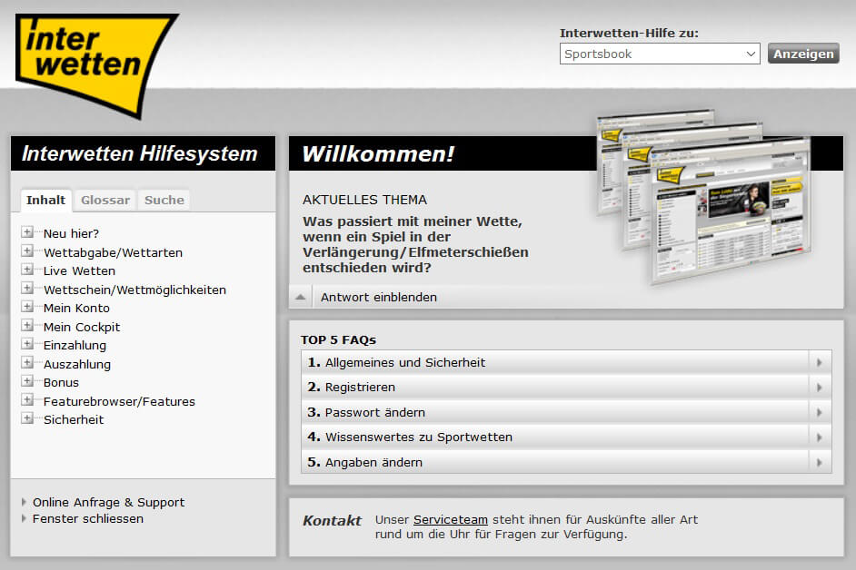Click arrow icon on Angaben ändern row
Image resolution: width=856 pixels, height=570 pixels.
click(x=820, y=462)
